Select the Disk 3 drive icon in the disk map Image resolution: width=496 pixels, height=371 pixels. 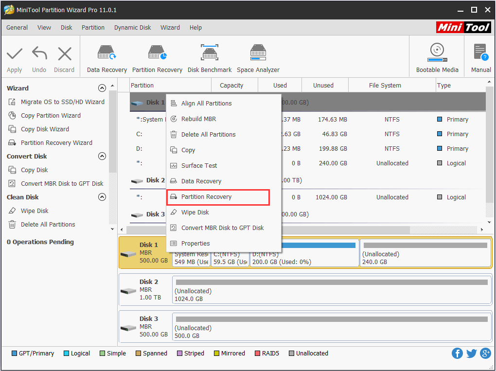[128, 328]
